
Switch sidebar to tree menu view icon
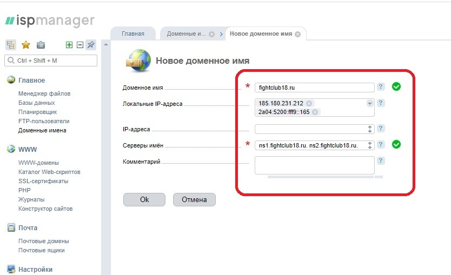coord(11,45)
